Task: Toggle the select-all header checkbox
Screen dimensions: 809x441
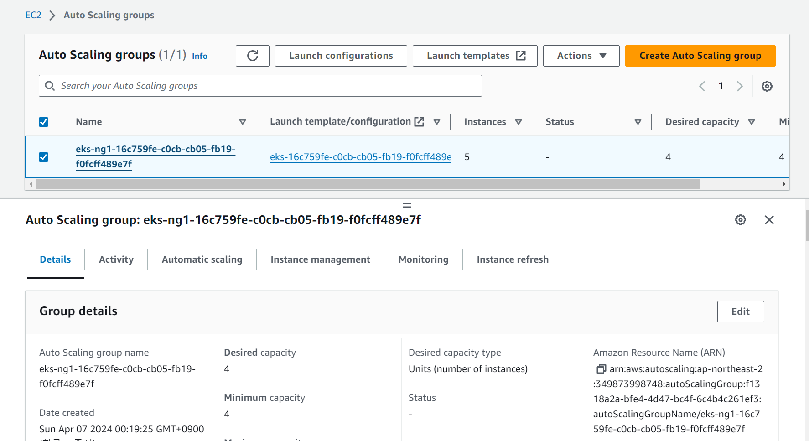Action: pos(44,122)
